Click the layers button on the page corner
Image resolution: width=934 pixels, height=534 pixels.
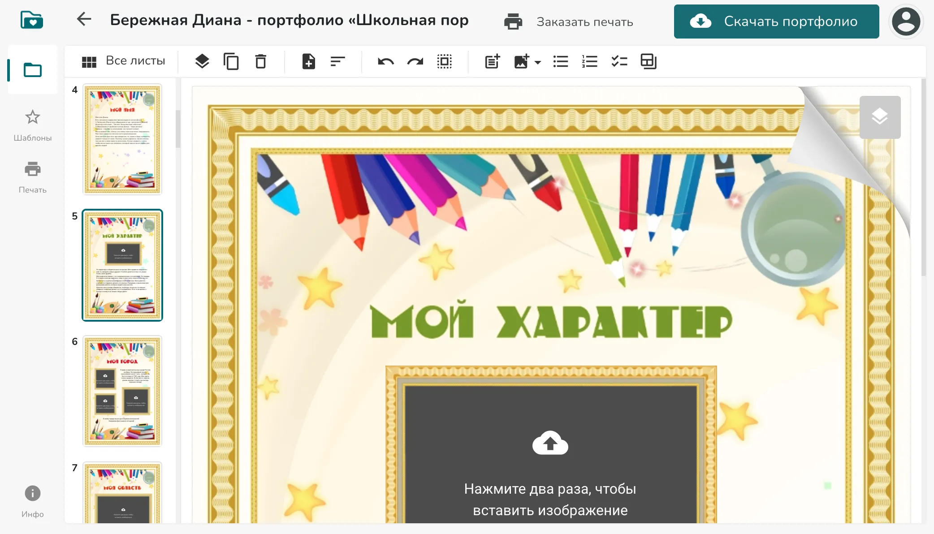click(880, 117)
